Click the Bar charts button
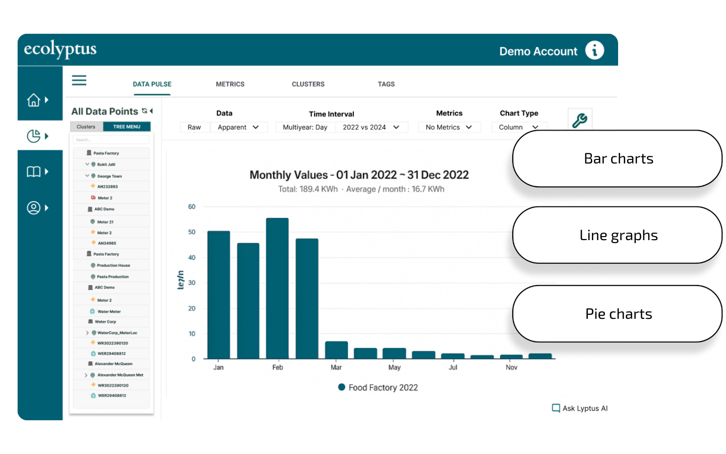The width and height of the screenshot is (726, 454). (618, 159)
